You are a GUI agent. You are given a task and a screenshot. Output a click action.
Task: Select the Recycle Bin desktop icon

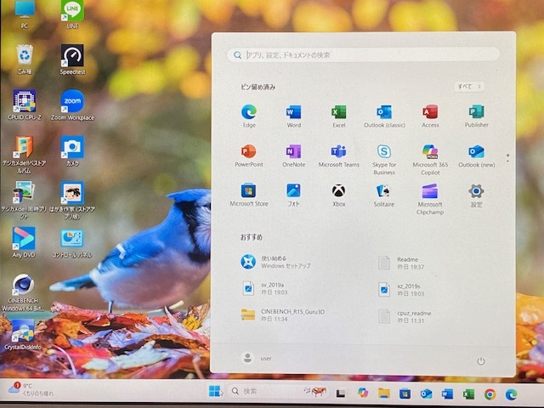[x=25, y=59]
